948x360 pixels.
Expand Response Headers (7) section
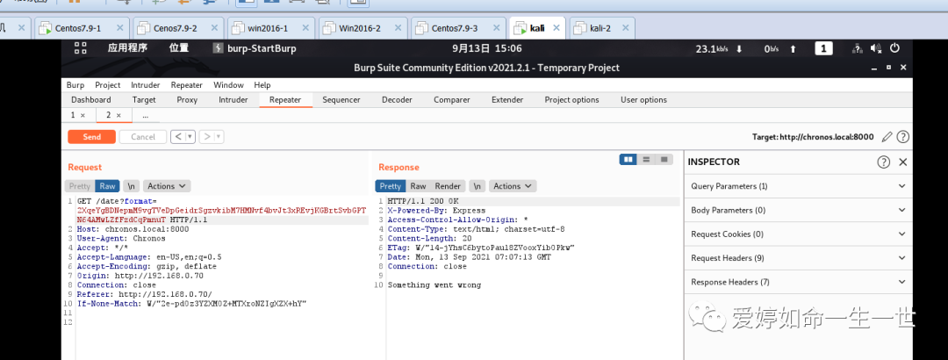799,282
